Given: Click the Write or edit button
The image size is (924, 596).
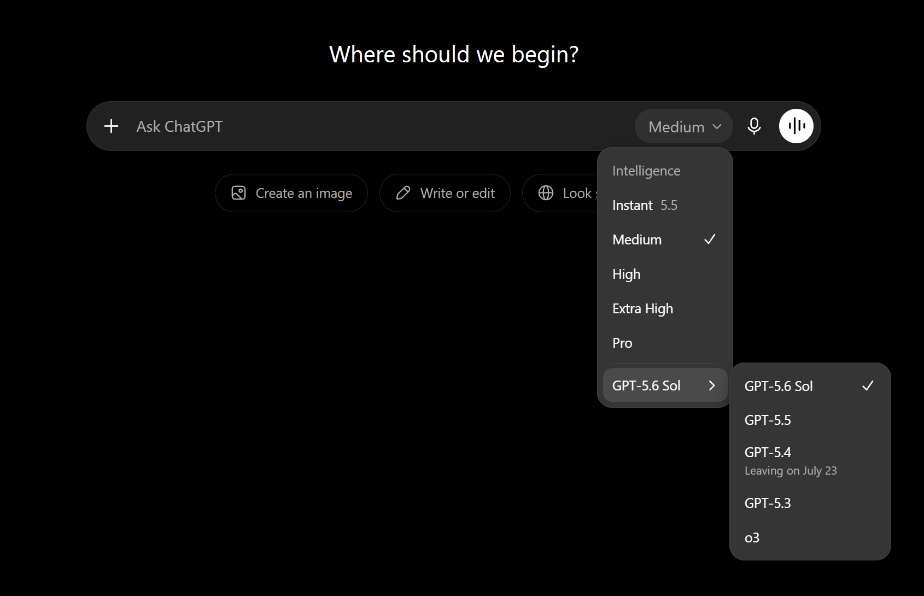Looking at the screenshot, I should (x=445, y=193).
